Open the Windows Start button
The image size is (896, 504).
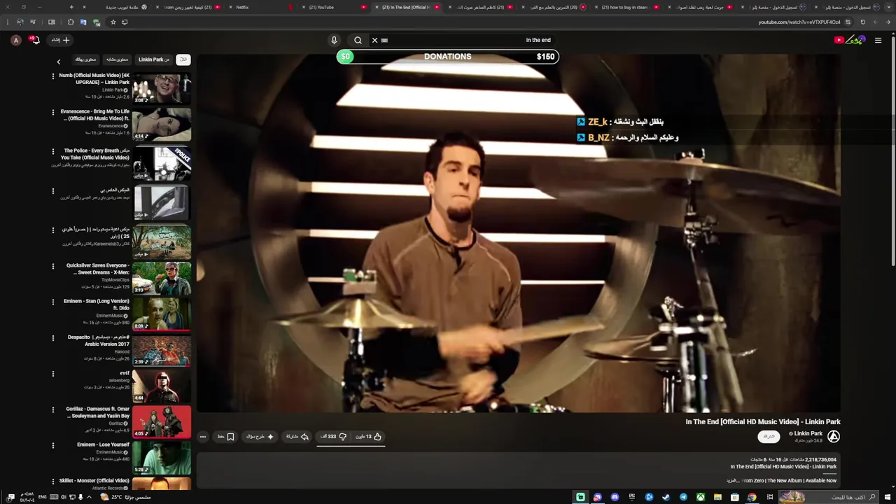click(888, 497)
